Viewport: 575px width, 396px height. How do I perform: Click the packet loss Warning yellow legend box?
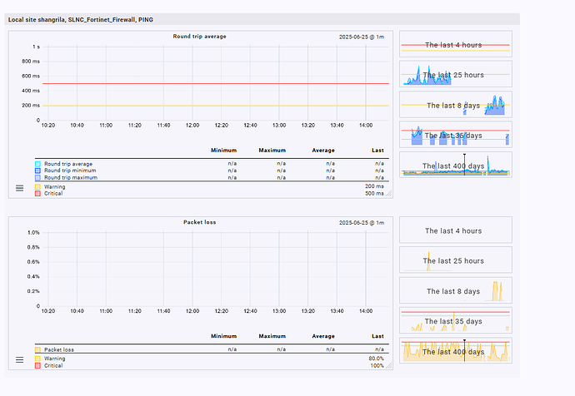pyautogui.click(x=37, y=359)
